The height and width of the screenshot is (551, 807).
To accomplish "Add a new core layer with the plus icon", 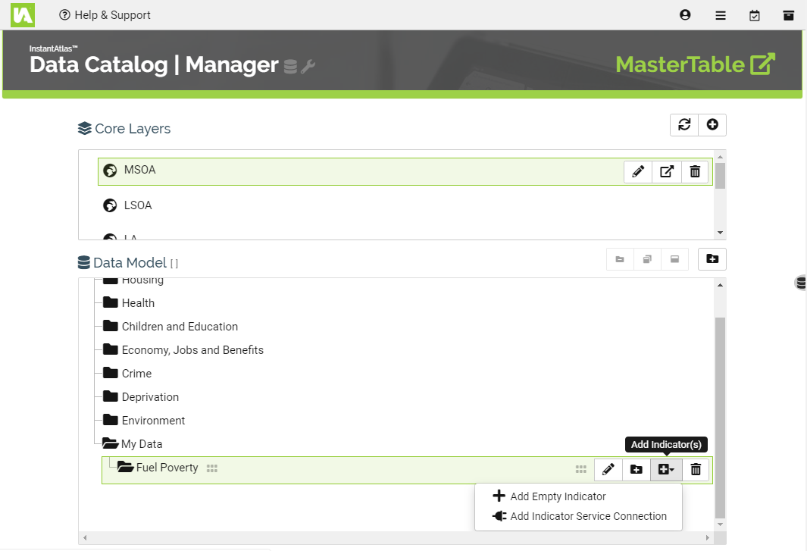I will [712, 124].
